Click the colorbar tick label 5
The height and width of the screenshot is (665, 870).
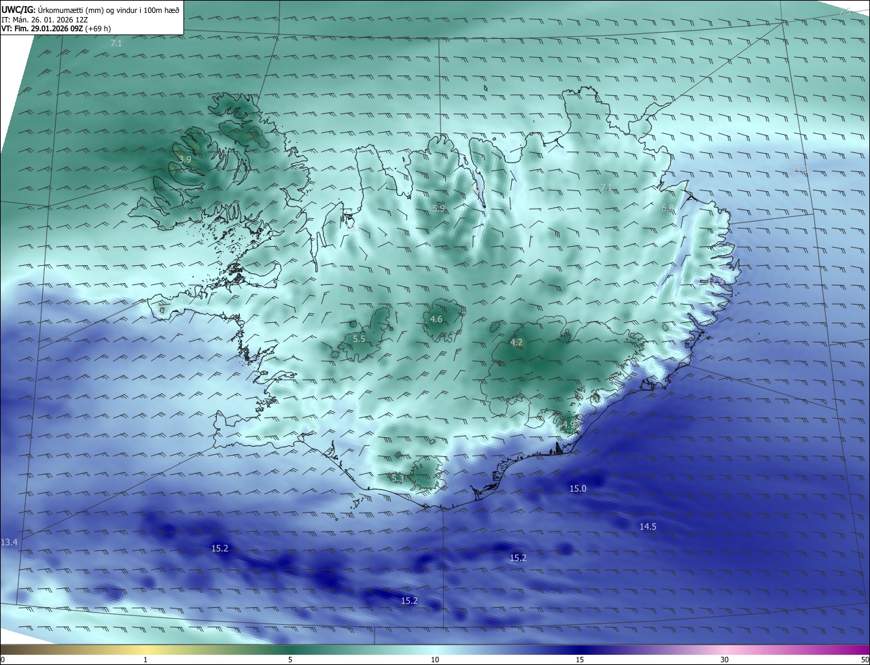pyautogui.click(x=290, y=660)
